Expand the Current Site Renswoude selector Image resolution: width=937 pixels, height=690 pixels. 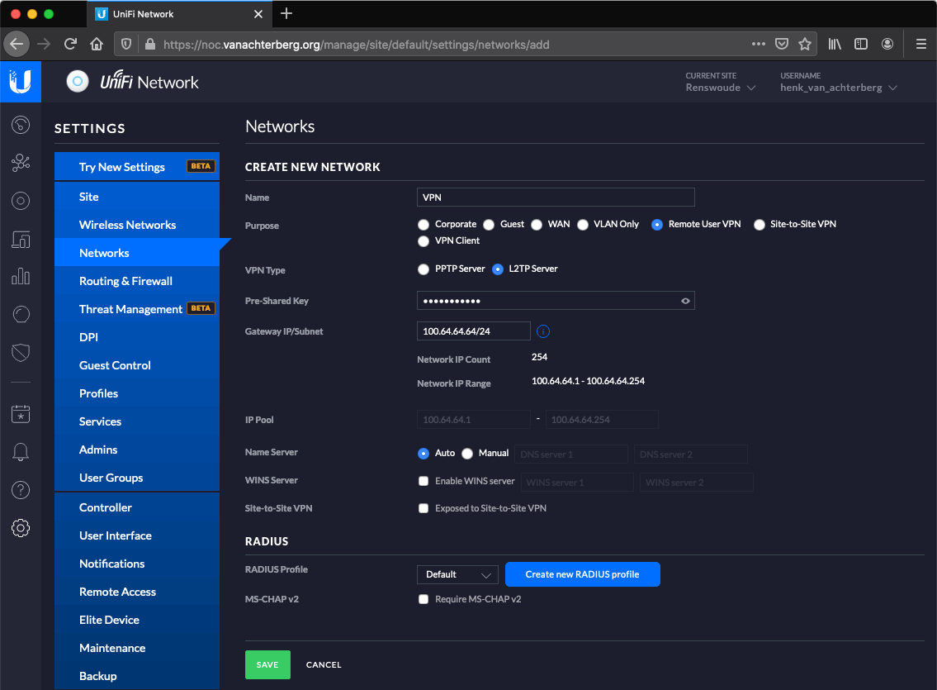pos(720,86)
